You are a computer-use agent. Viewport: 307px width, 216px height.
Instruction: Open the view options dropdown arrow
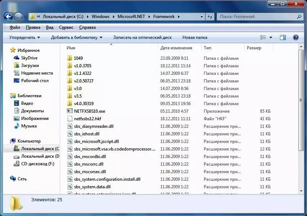(271, 37)
